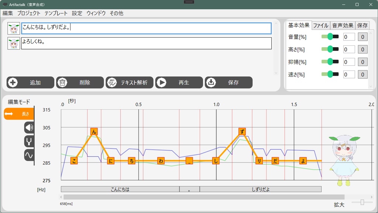This screenshot has height=213, width=378.
Task: Click the Artifactalk icon in the title bar
Action: (4, 4)
